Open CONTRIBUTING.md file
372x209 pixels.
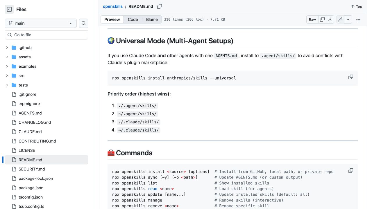coord(37,141)
